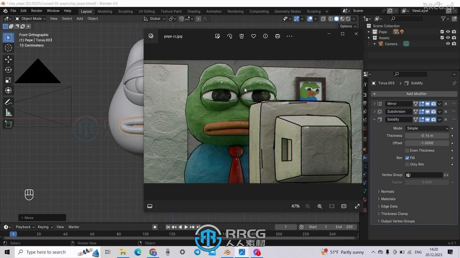
Task: Click the Thickness value field
Action: coord(427,136)
